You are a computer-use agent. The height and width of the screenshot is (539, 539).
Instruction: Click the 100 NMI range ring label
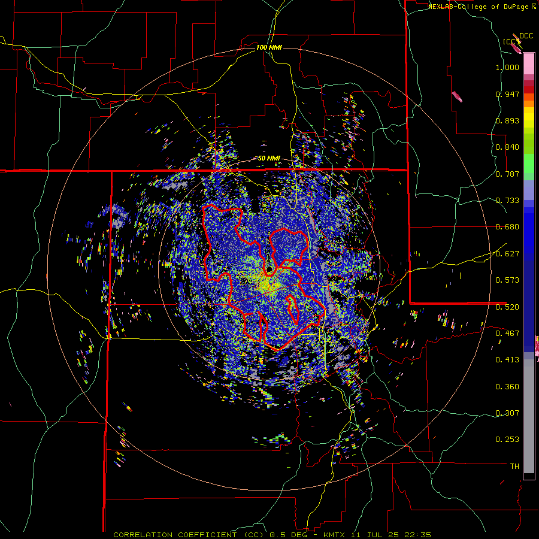tap(269, 47)
